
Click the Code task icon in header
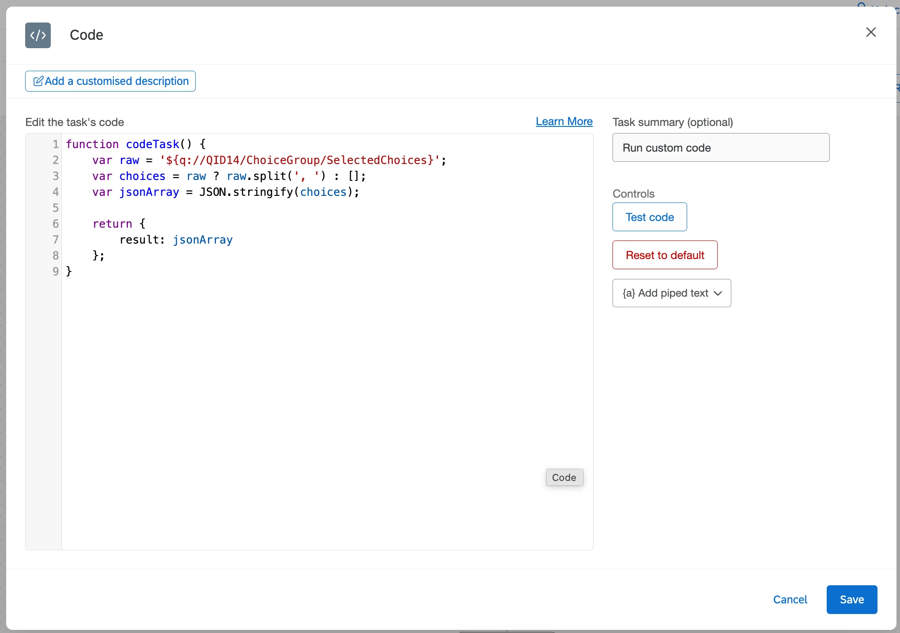pyautogui.click(x=38, y=35)
